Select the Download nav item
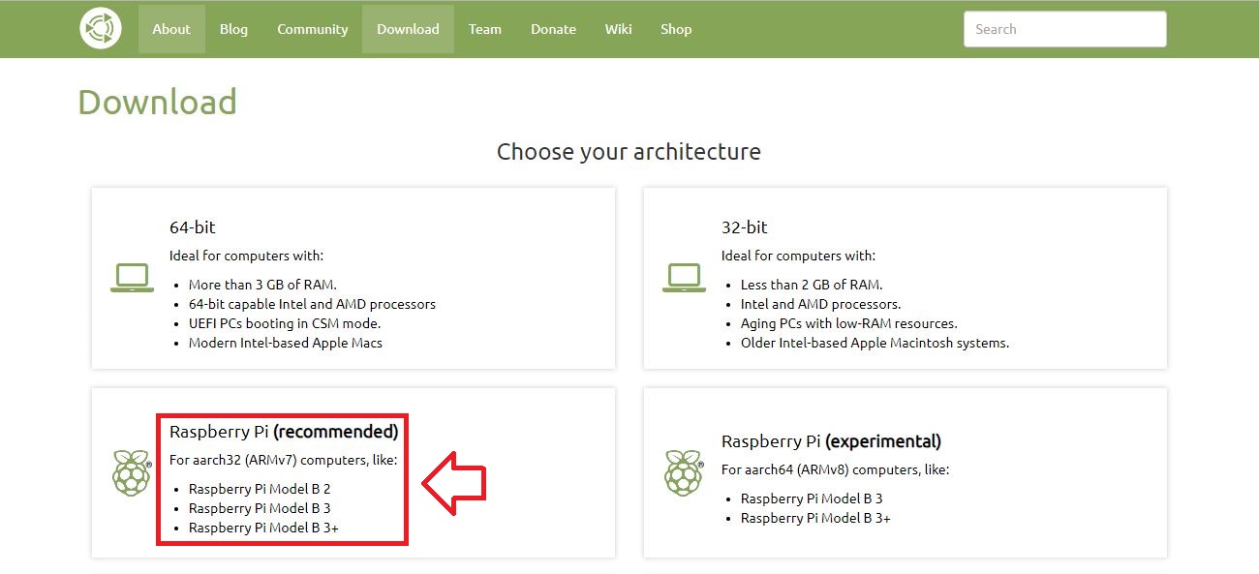The image size is (1259, 574). click(x=408, y=29)
